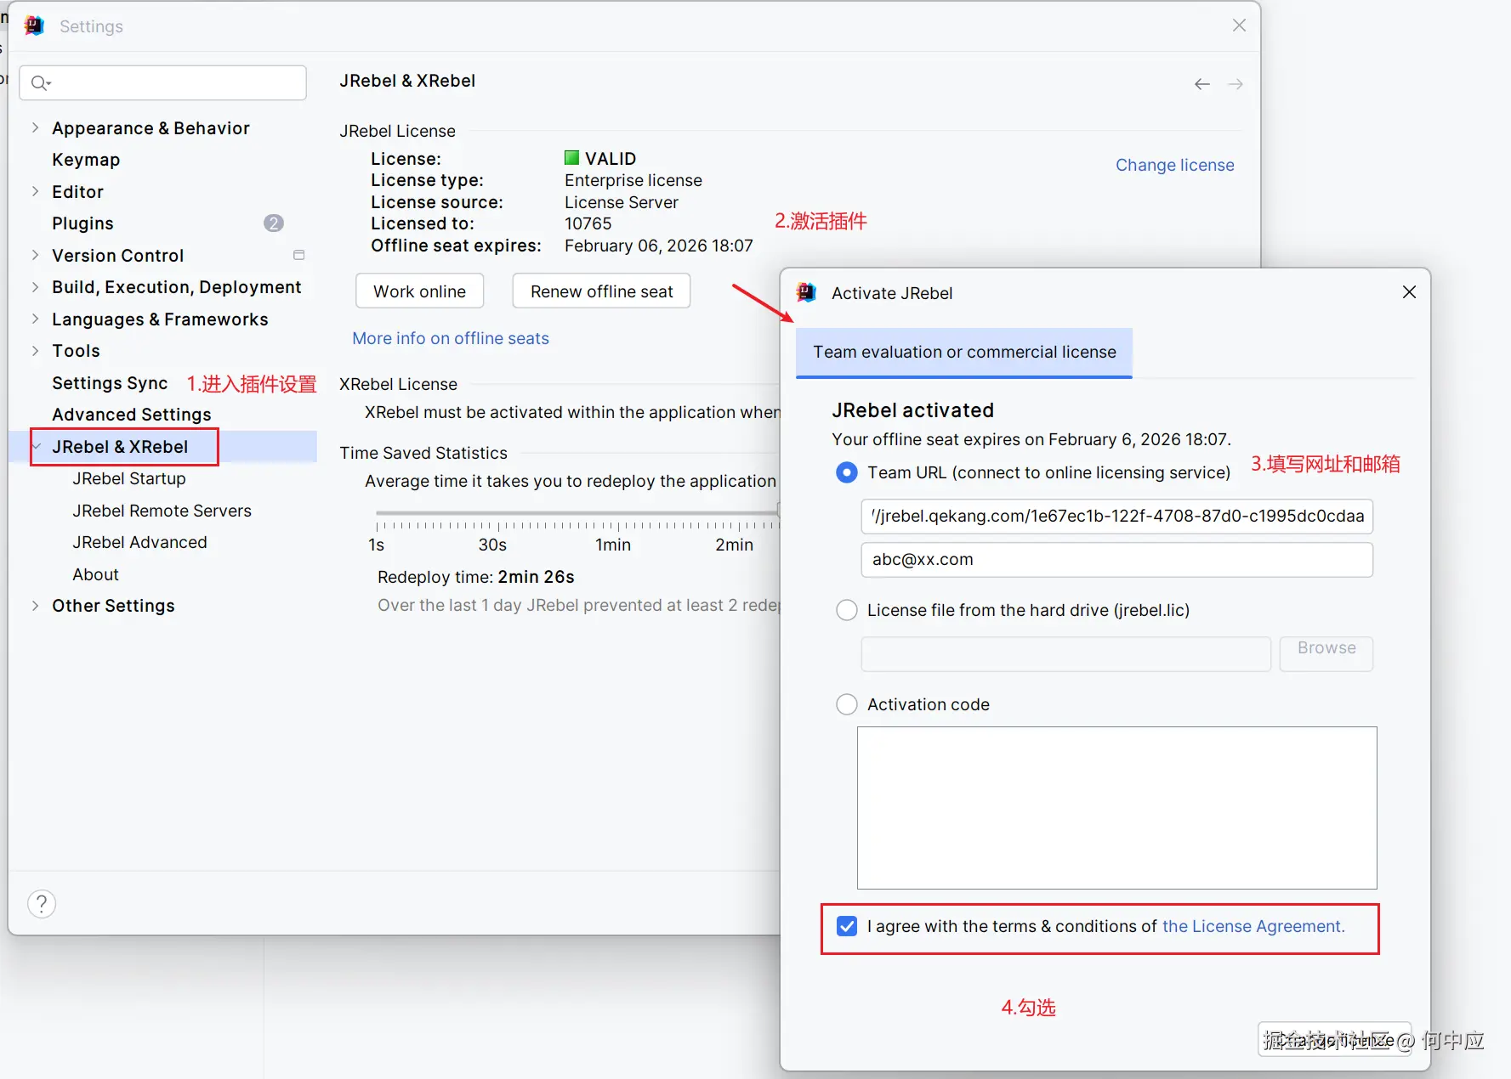The width and height of the screenshot is (1511, 1079).
Task: Open the Plugins settings page
Action: [x=82, y=223]
